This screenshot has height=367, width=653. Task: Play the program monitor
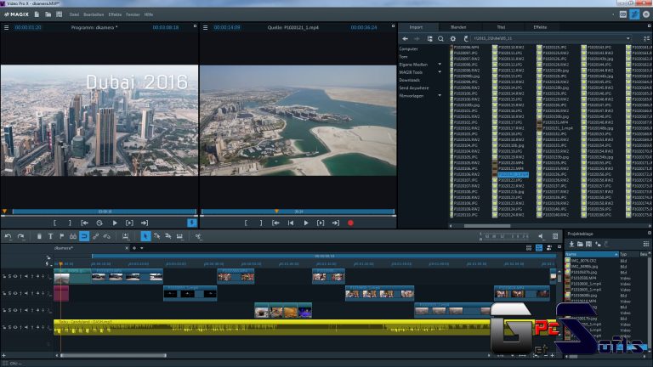[x=115, y=223]
